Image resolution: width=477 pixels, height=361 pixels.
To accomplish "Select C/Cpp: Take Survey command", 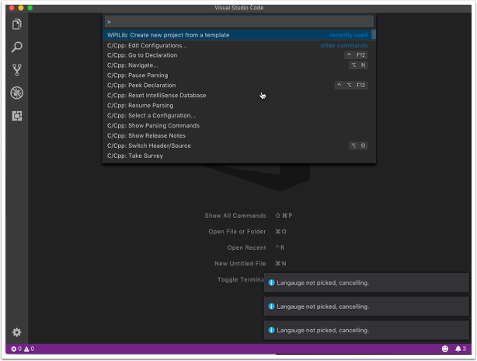I will 239,156.
